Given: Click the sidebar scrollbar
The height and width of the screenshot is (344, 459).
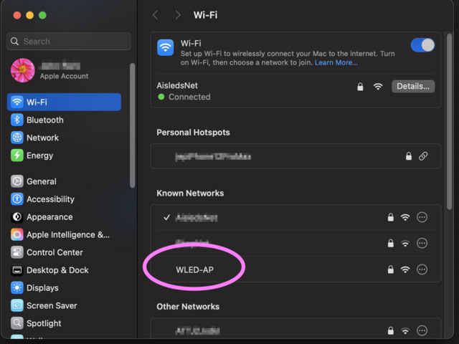Looking at the screenshot, I should (132, 125).
